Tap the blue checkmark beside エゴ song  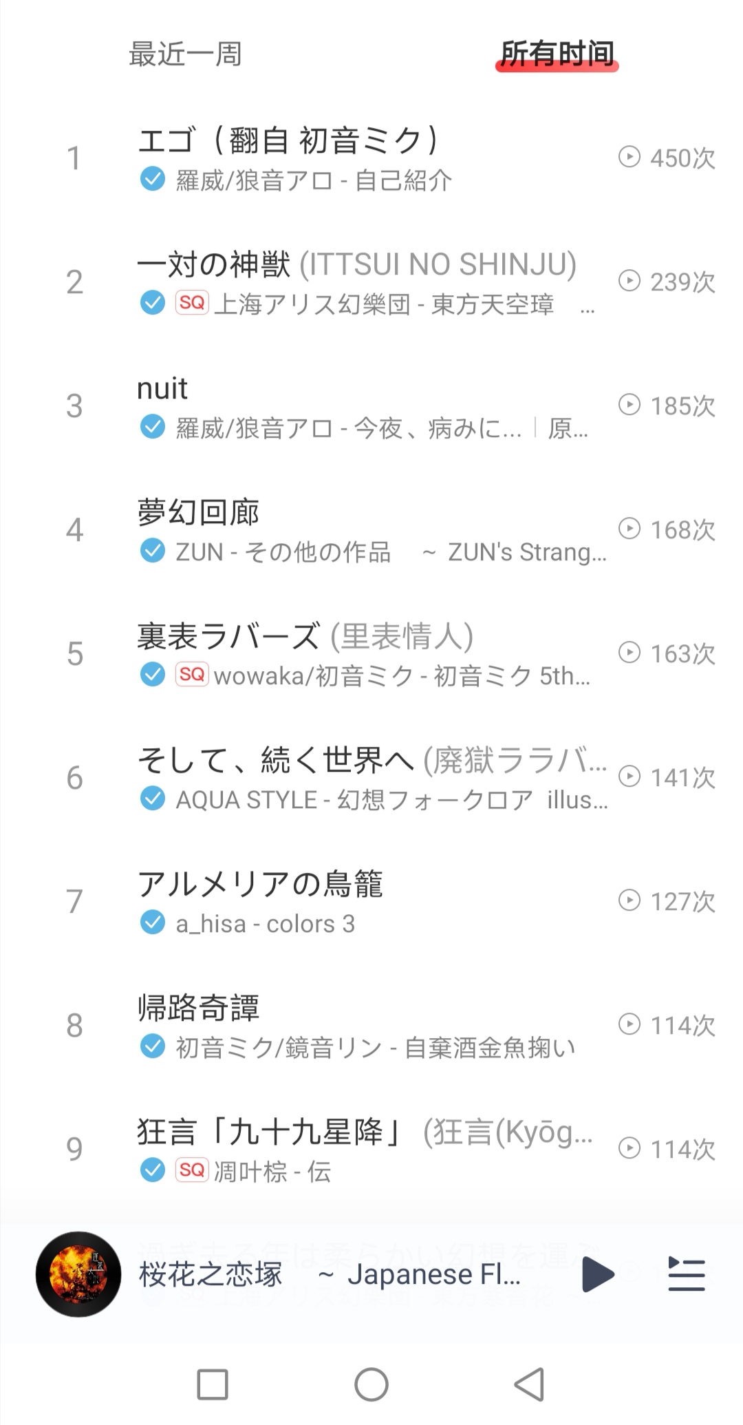tap(152, 180)
